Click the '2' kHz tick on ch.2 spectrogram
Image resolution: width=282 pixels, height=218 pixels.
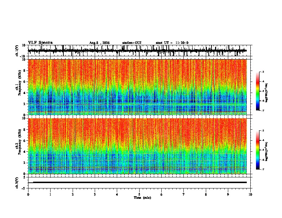pos(25,163)
